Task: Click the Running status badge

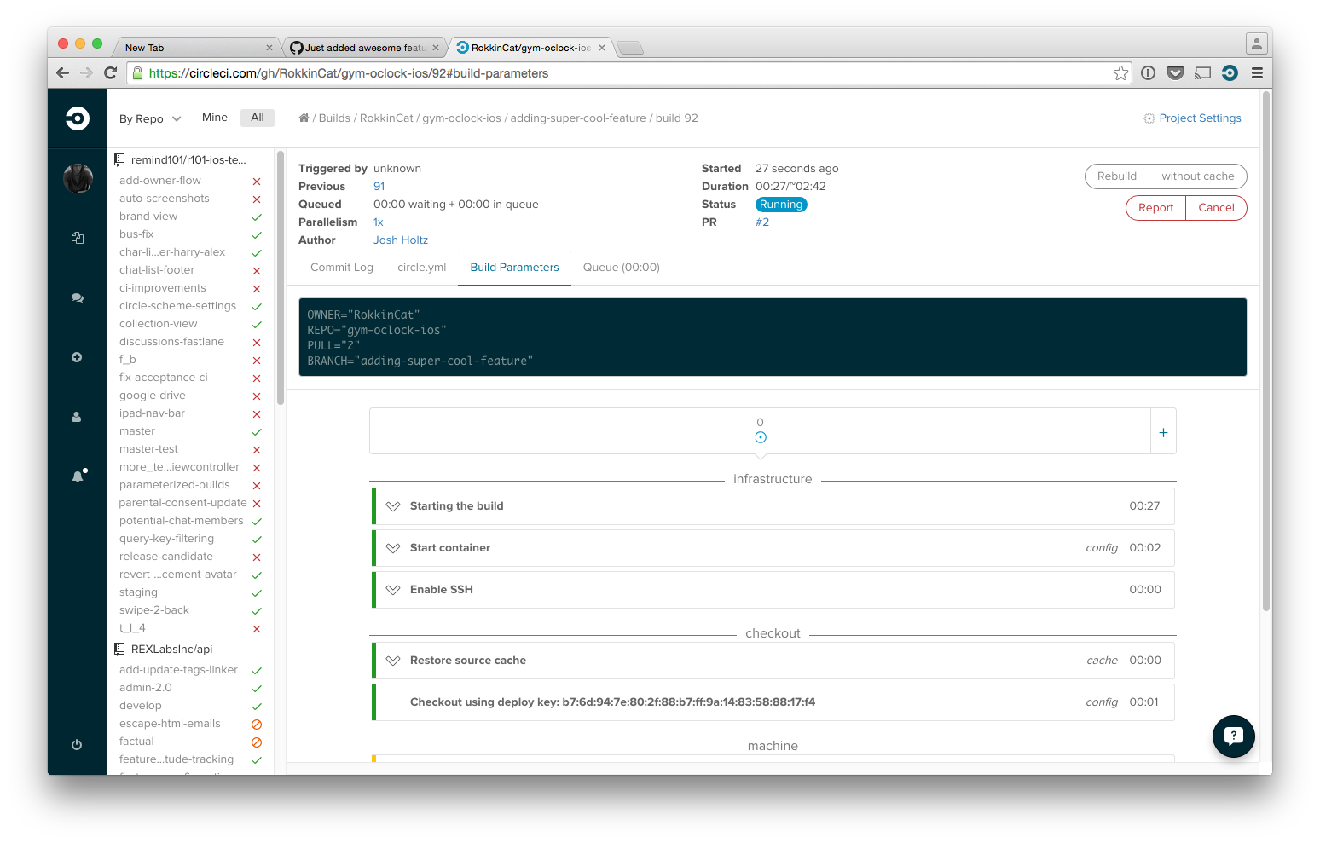Action: click(x=781, y=205)
